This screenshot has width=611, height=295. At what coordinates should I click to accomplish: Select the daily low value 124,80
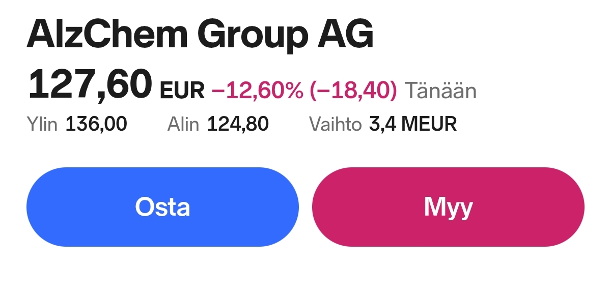pyautogui.click(x=238, y=124)
